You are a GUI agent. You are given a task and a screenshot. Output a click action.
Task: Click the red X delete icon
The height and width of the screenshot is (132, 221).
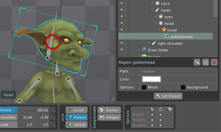pyautogui.click(x=214, y=62)
